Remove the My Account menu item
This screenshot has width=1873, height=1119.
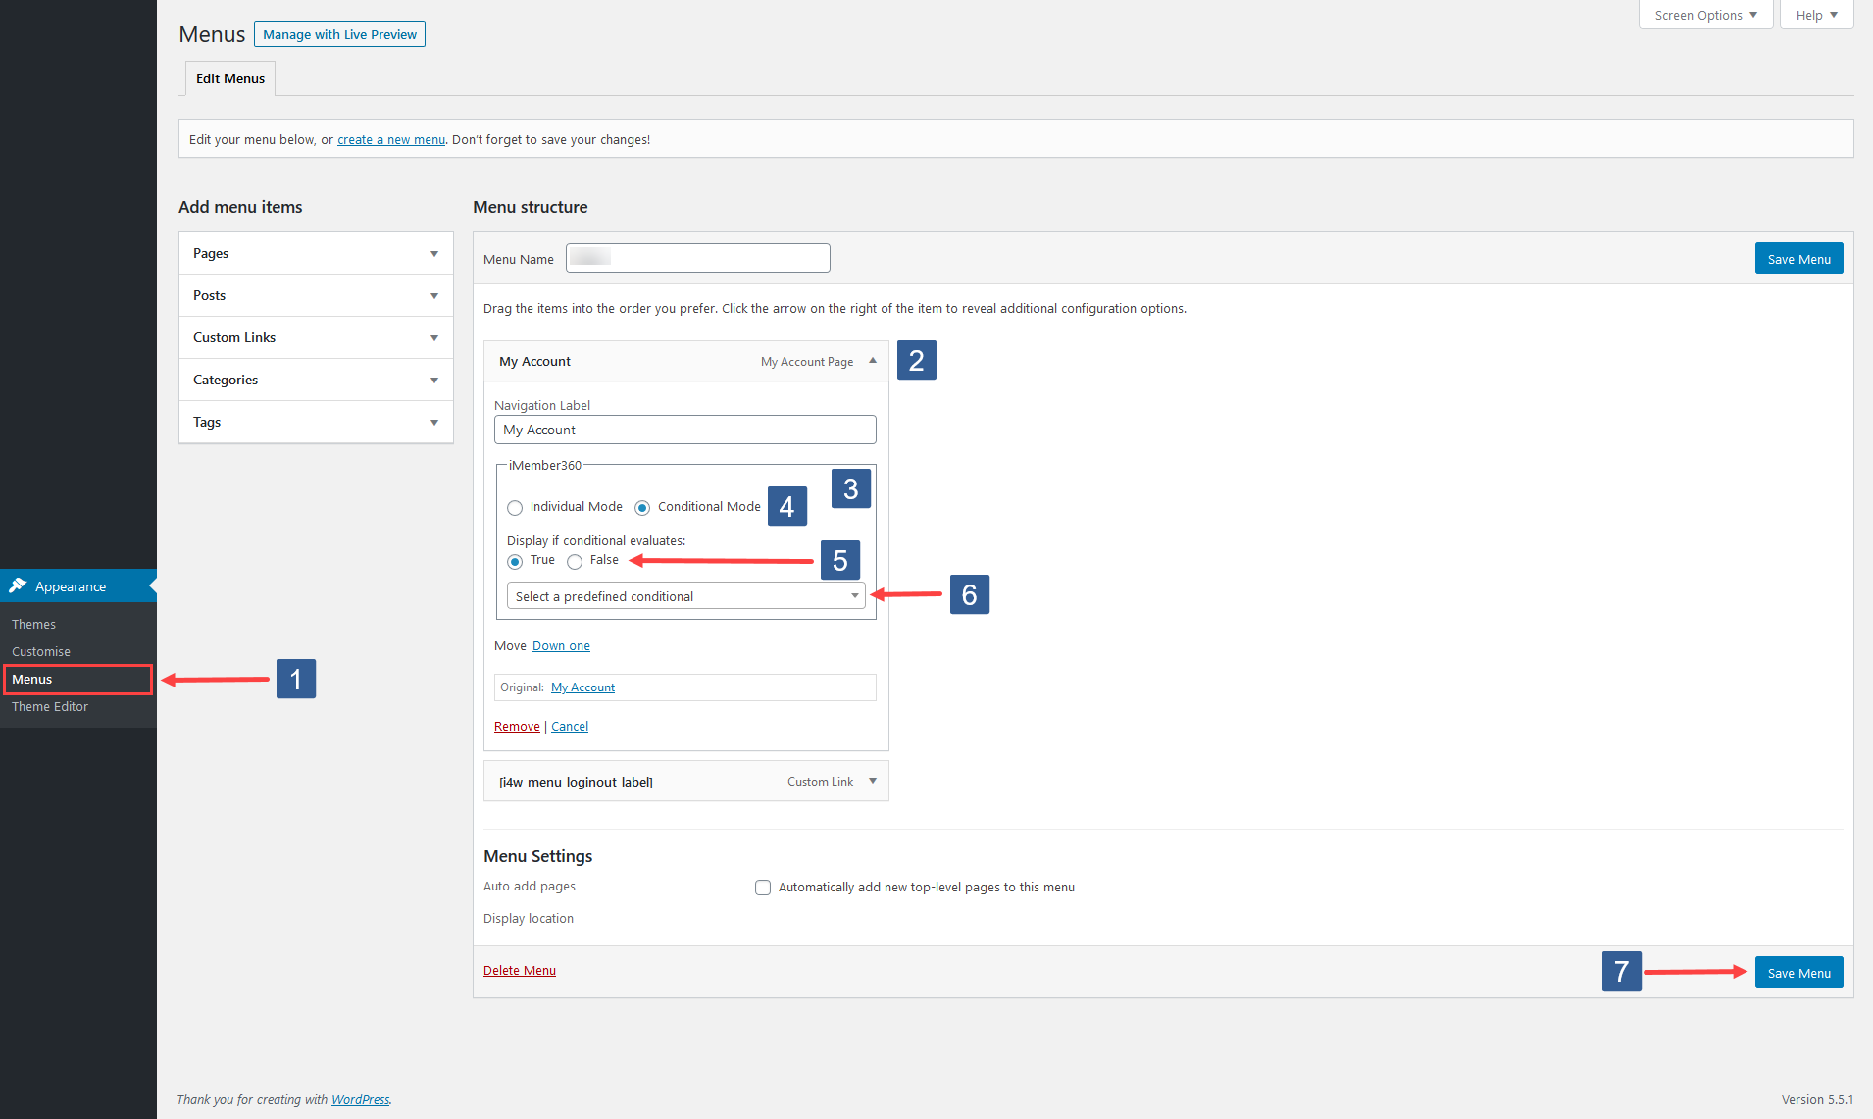516,726
